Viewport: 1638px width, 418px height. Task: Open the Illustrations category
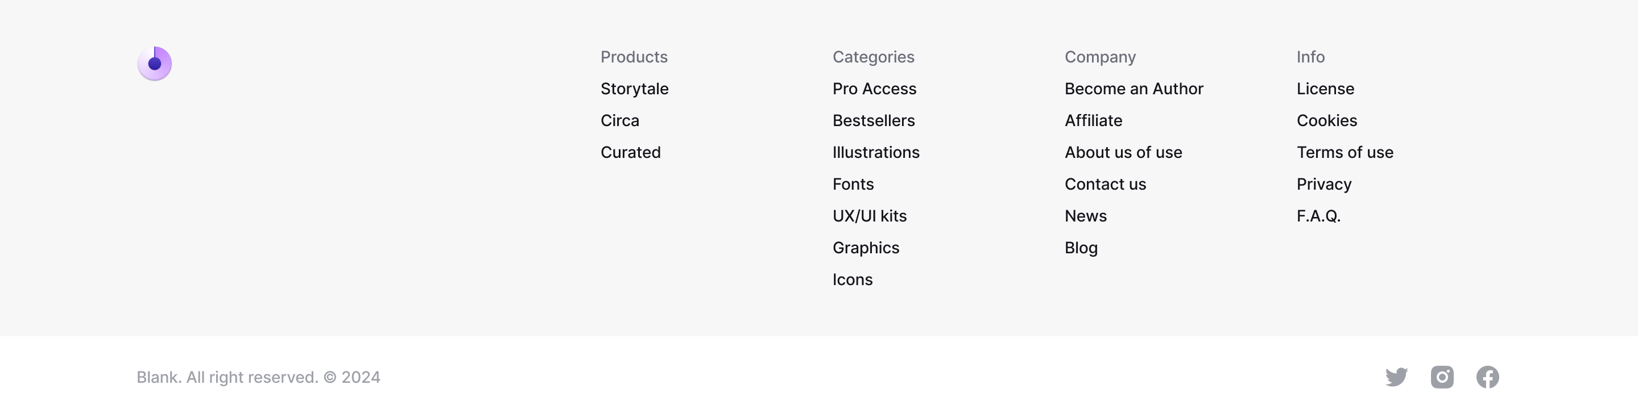tap(876, 152)
